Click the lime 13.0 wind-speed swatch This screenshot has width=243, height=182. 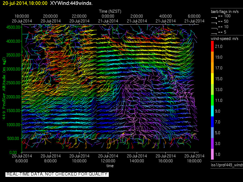coord(212,89)
